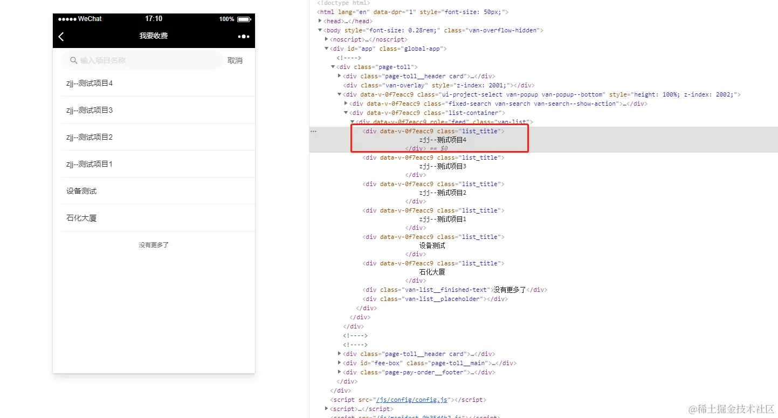Click DOM text node zjj--测试项目3 in Elements panel
This screenshot has width=778, height=418.
pos(443,166)
